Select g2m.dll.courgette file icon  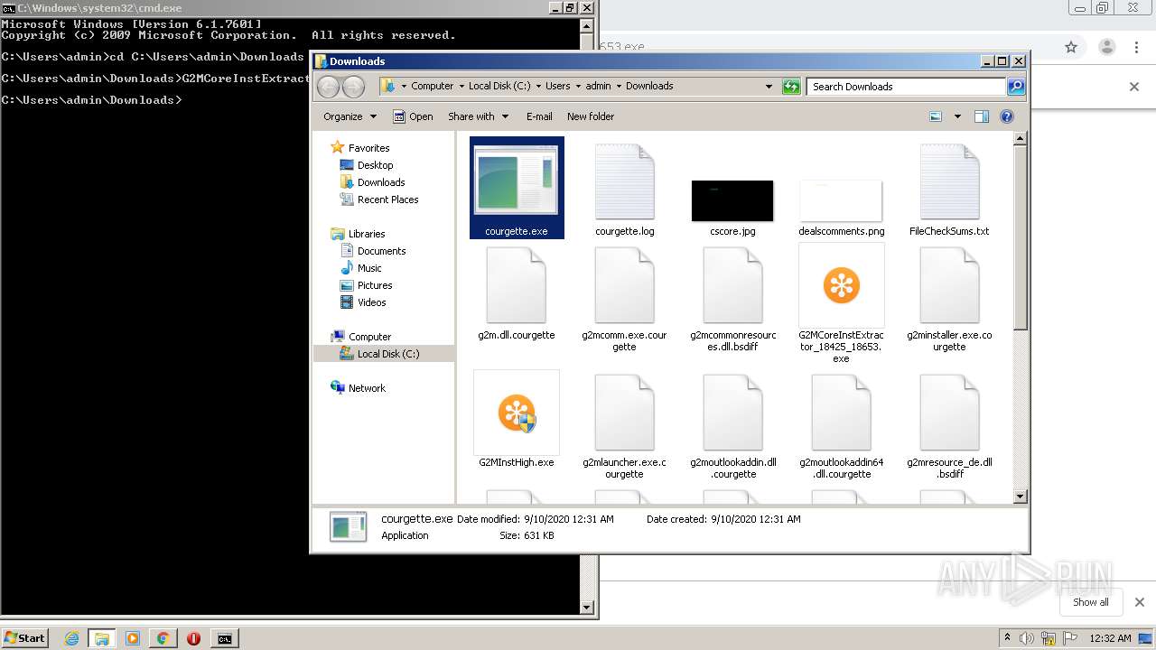point(517,285)
